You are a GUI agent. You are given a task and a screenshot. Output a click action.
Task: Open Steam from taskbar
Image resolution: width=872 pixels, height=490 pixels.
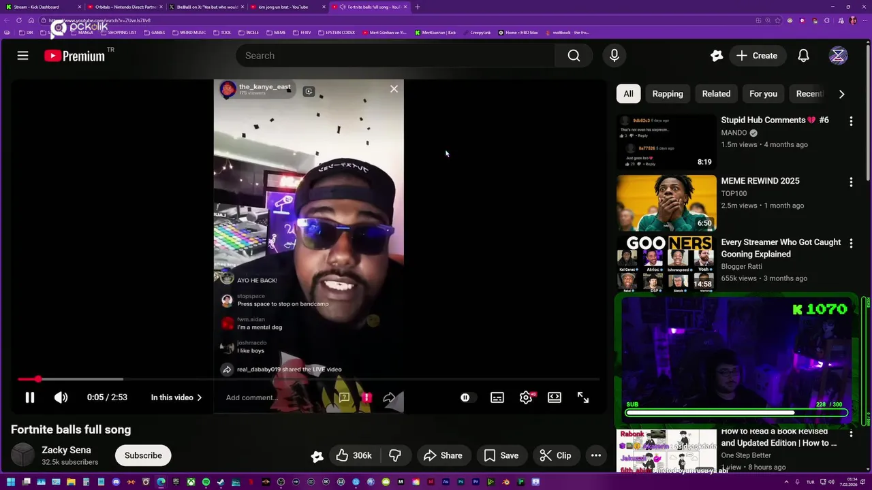[221, 483]
